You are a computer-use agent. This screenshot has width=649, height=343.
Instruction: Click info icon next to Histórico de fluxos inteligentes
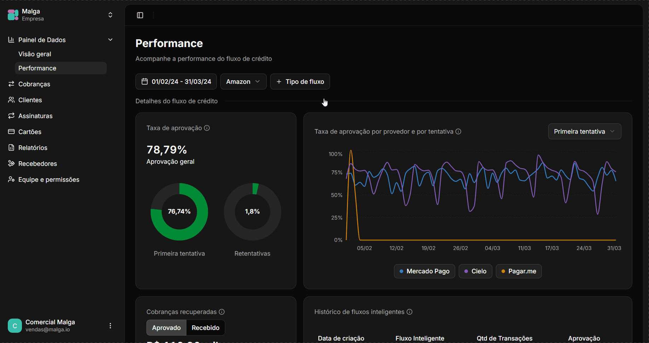pyautogui.click(x=410, y=312)
